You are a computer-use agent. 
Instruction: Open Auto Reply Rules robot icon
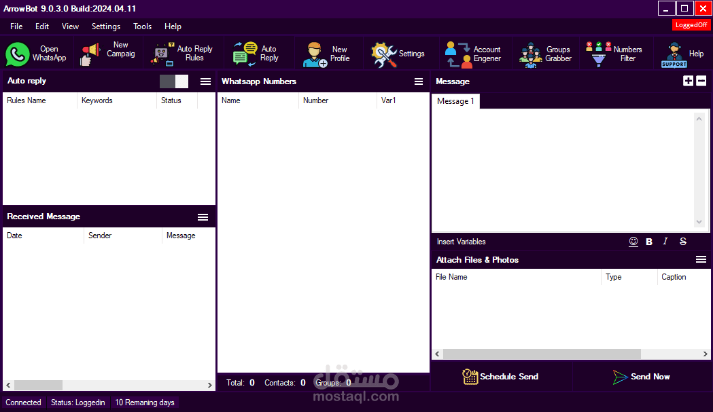(x=162, y=54)
